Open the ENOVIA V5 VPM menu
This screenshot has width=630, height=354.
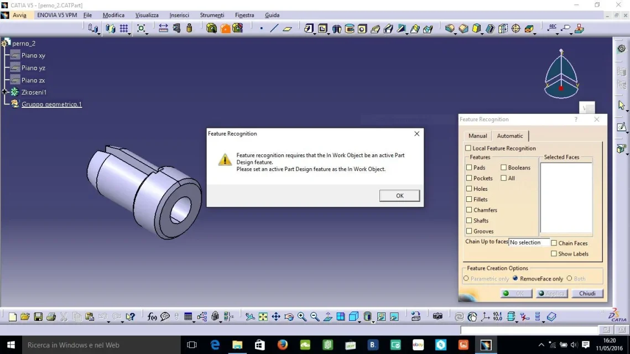tap(57, 15)
